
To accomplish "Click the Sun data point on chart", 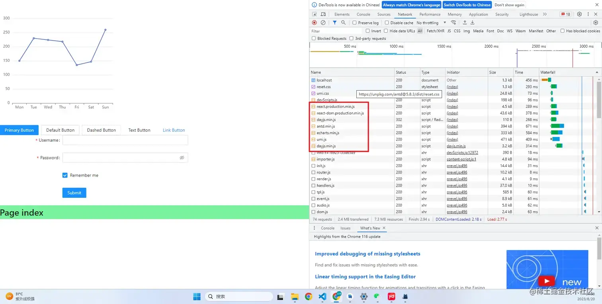I will (106, 29).
